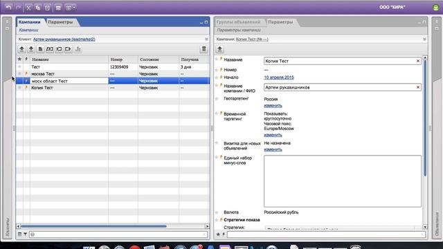Select the москва Тест campaign row
This screenshot has width=443, height=249.
(113, 74)
